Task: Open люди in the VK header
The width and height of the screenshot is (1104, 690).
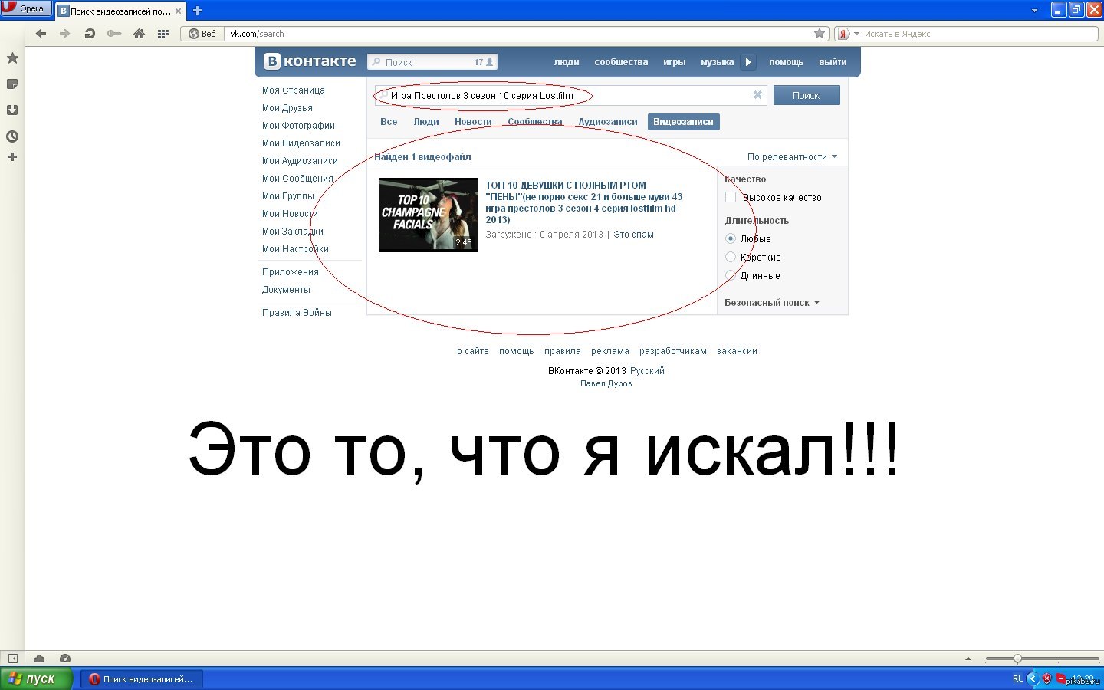Action: click(x=567, y=62)
